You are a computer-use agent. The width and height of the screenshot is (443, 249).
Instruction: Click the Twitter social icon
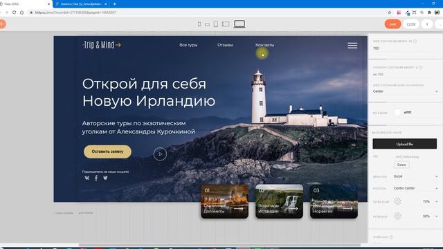[105, 178]
